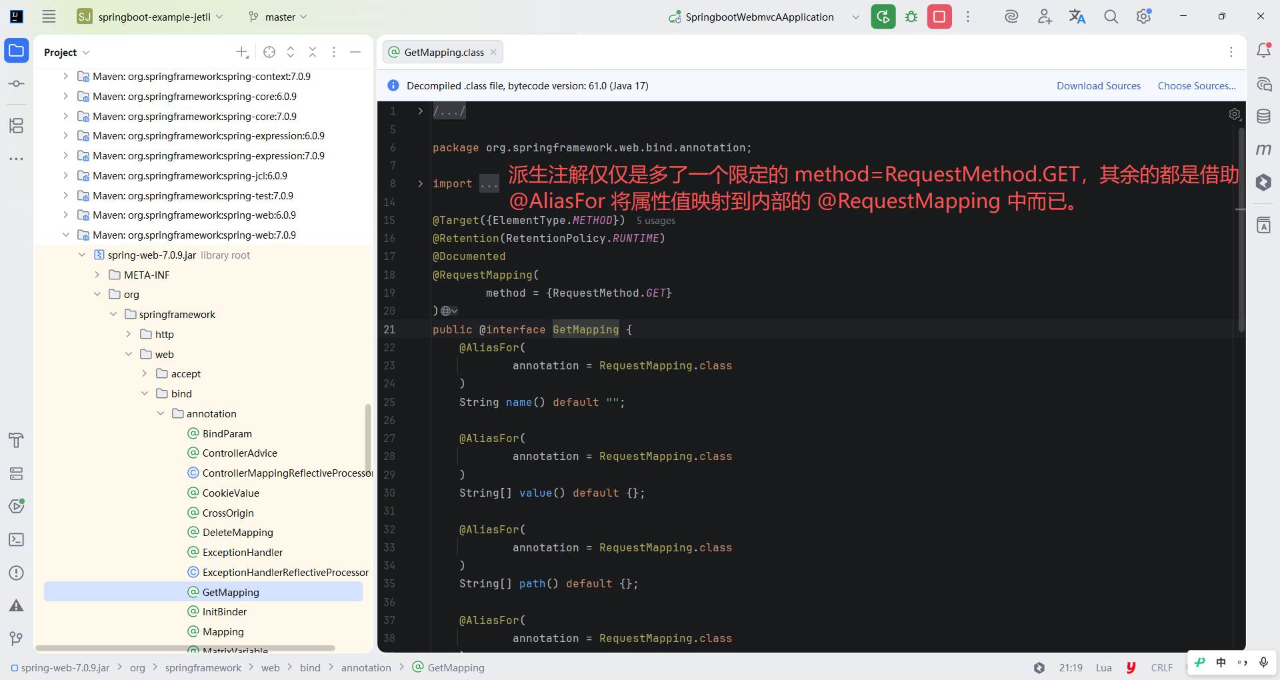Open Search Everywhere magnifier
The width and height of the screenshot is (1280, 680).
(x=1111, y=17)
